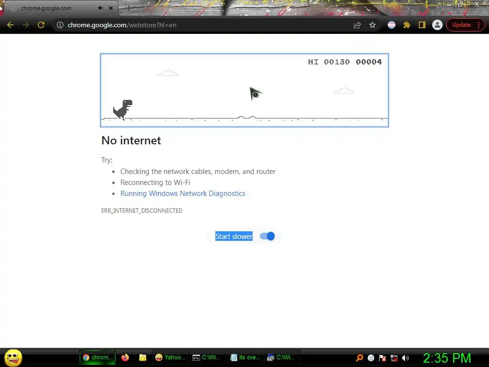
Task: Click the forward navigation arrow
Action: point(26,25)
